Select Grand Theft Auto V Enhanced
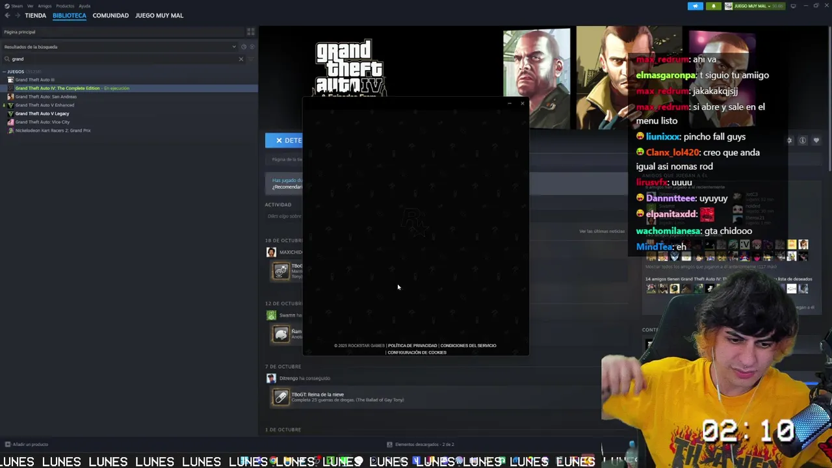Screen dimensions: 832x468 (45, 105)
